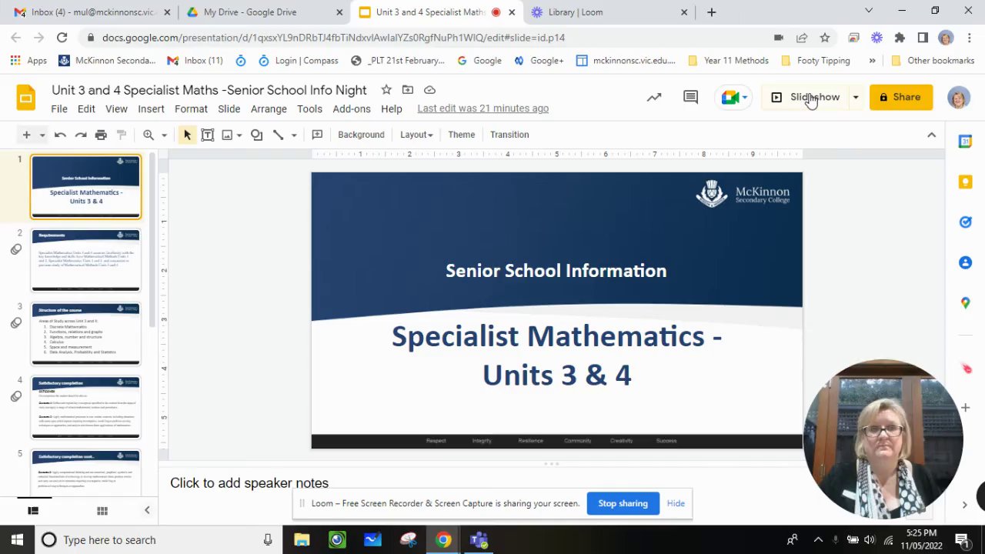Bookmark this page with the star
Viewport: 985px width, 554px height.
point(824,38)
